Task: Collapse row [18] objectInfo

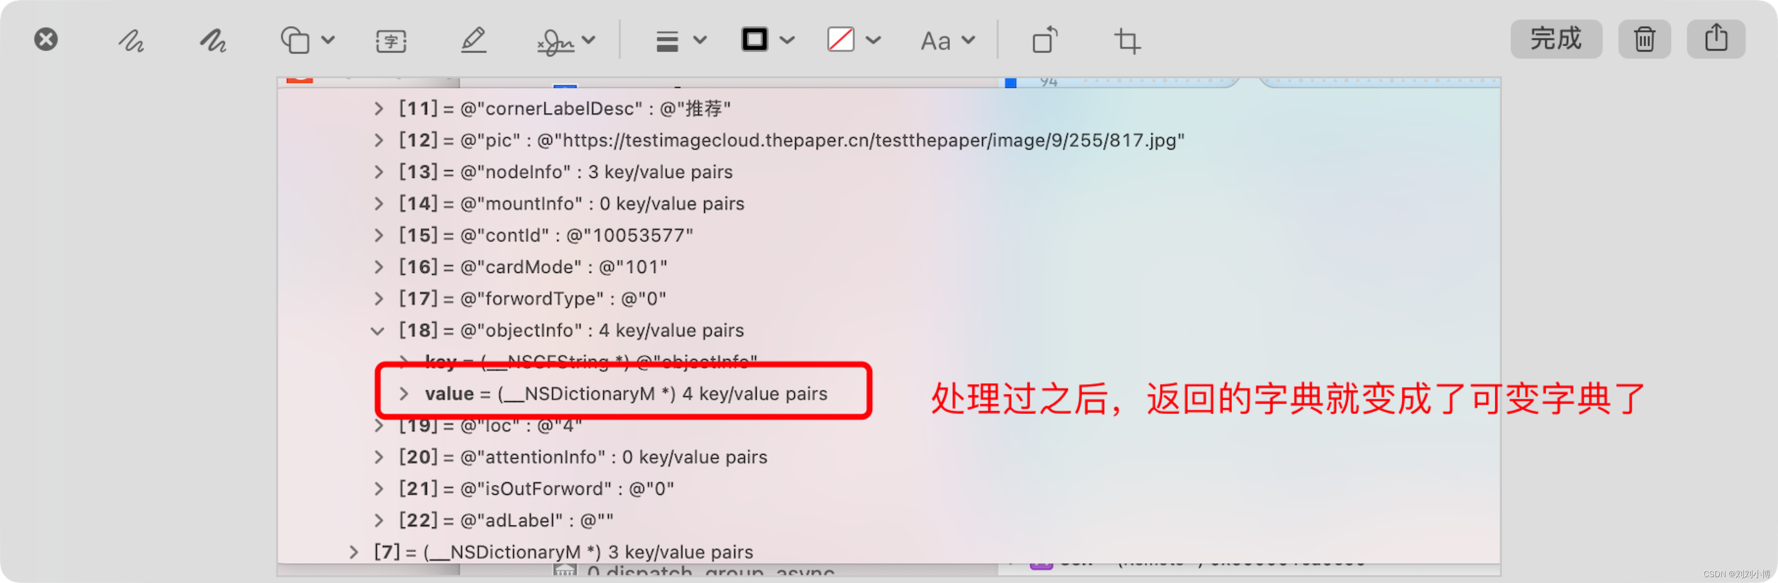Action: click(377, 331)
